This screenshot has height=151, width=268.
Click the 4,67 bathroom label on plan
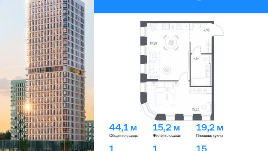pyautogui.click(x=197, y=58)
